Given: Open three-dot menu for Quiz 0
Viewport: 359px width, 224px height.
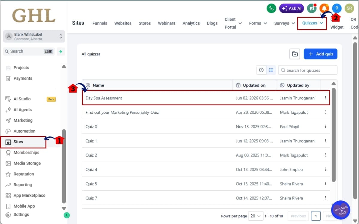Looking at the screenshot, I should [325, 127].
